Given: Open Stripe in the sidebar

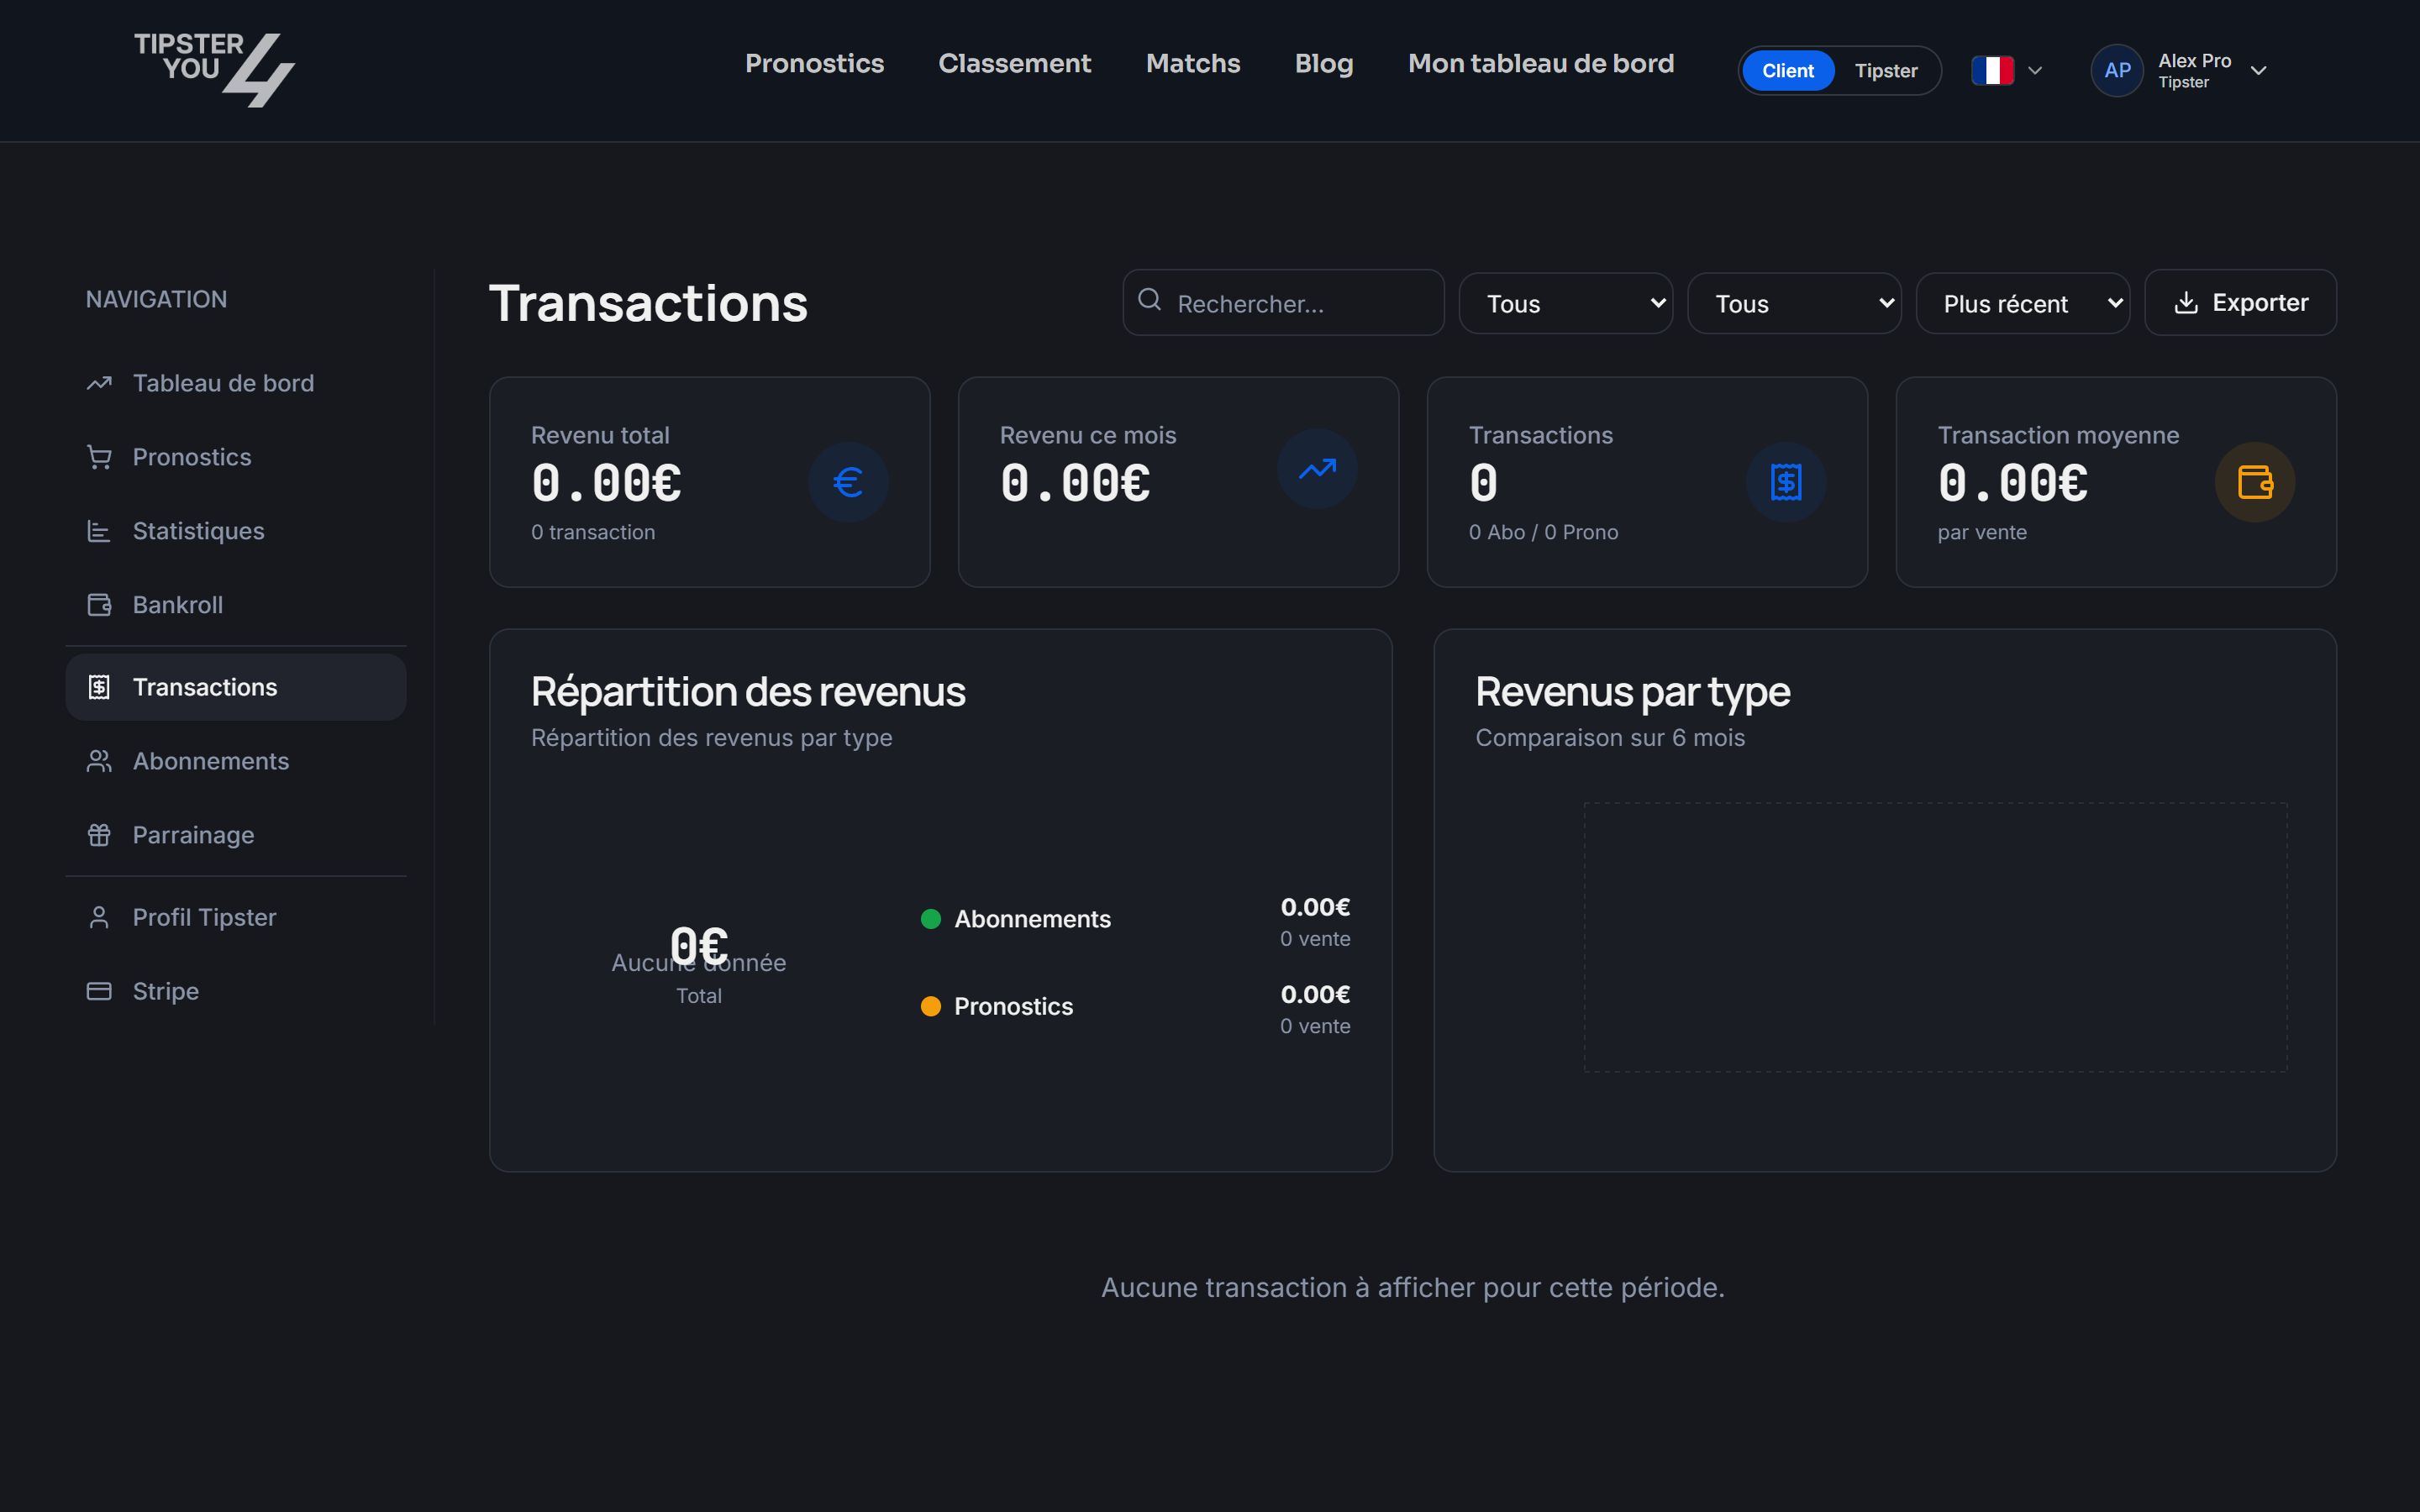Looking at the screenshot, I should (x=236, y=991).
